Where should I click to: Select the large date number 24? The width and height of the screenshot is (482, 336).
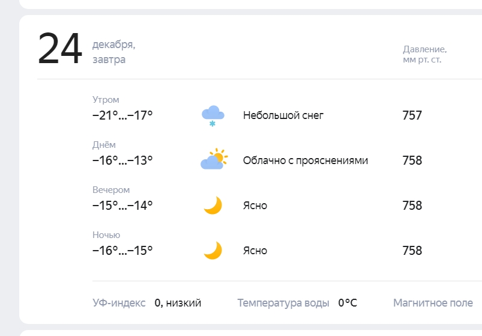coord(60,49)
